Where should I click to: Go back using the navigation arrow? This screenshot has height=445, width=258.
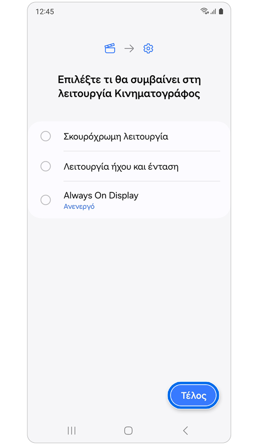186,431
